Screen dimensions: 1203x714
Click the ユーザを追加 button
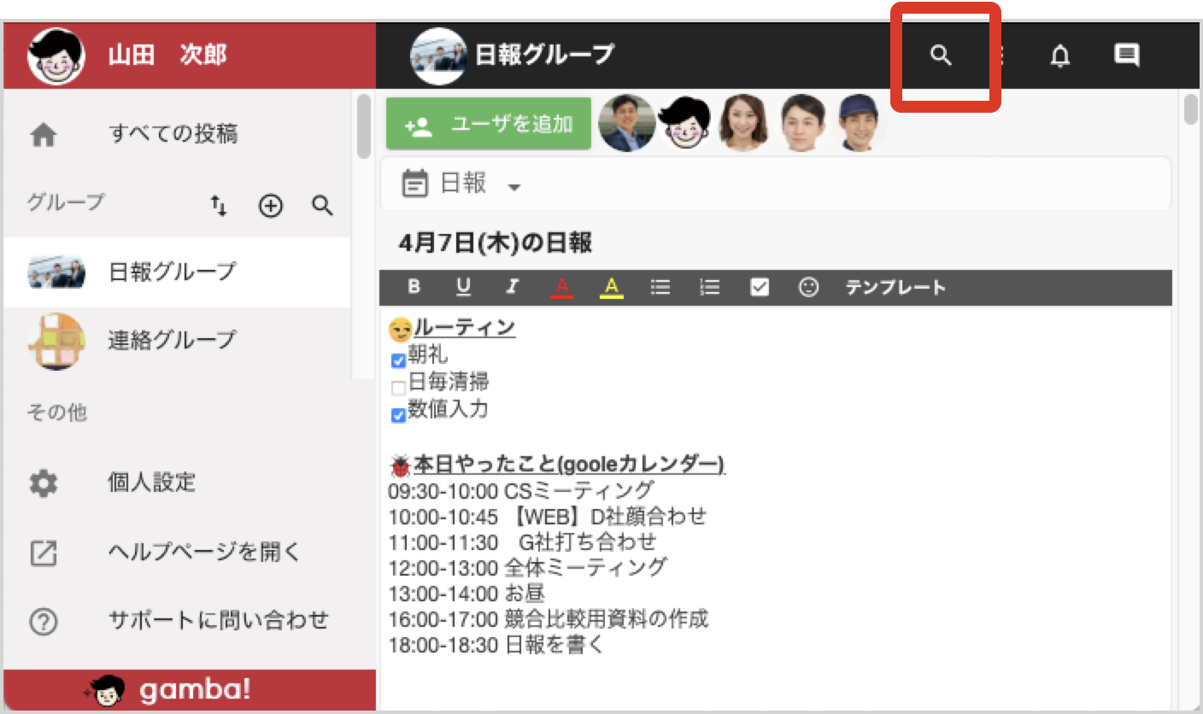click(489, 124)
